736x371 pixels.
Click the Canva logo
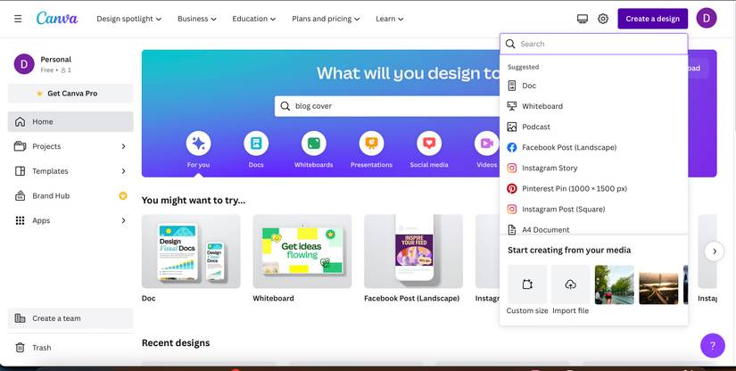click(57, 19)
